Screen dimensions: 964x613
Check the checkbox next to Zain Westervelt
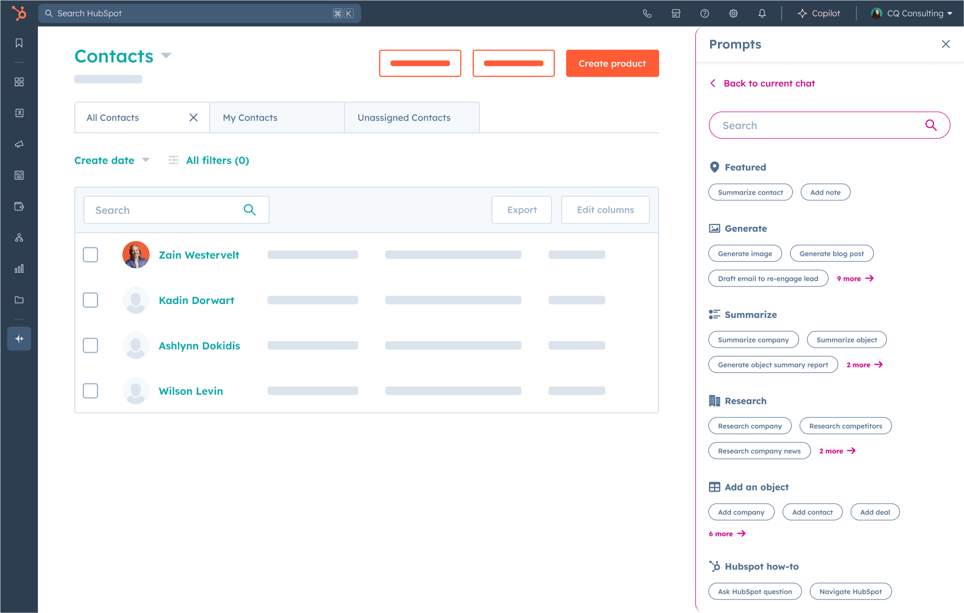90,255
